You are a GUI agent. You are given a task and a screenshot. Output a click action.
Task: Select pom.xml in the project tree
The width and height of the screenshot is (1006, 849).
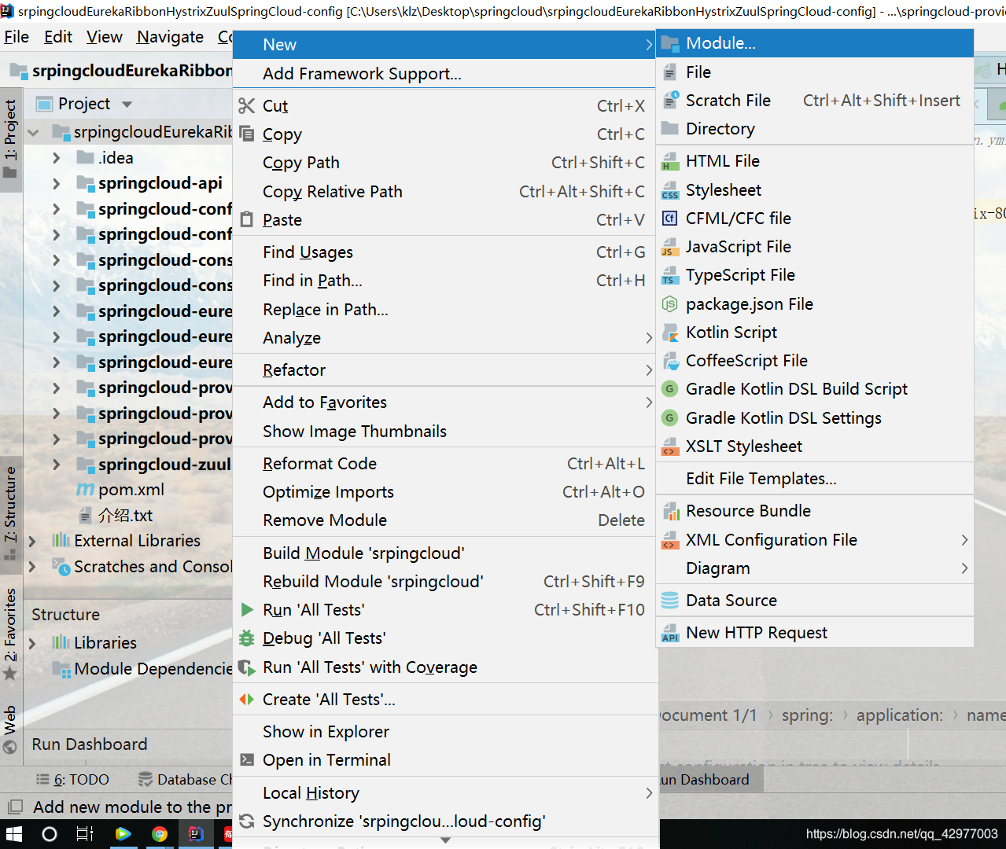point(131,490)
